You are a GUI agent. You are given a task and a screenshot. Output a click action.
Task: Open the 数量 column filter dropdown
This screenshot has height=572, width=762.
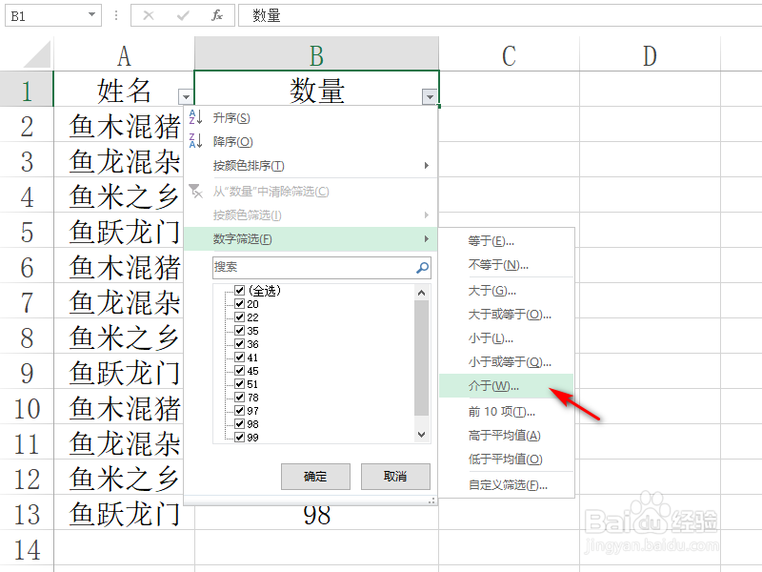point(430,97)
